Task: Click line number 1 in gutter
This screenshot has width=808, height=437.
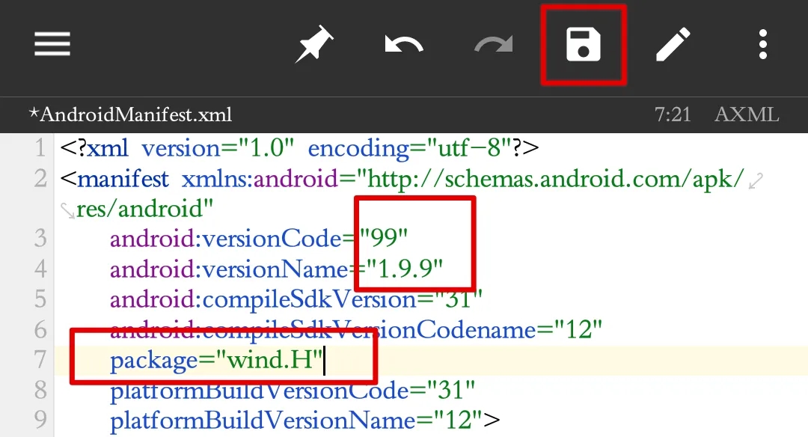Action: [x=40, y=148]
